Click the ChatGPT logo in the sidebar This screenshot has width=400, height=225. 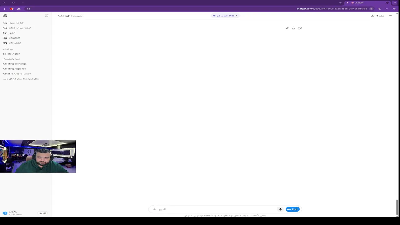point(5,16)
